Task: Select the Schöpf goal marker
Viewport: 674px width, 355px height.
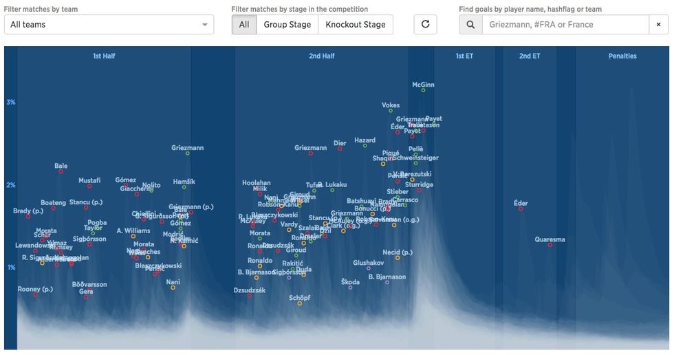Action: (x=300, y=303)
